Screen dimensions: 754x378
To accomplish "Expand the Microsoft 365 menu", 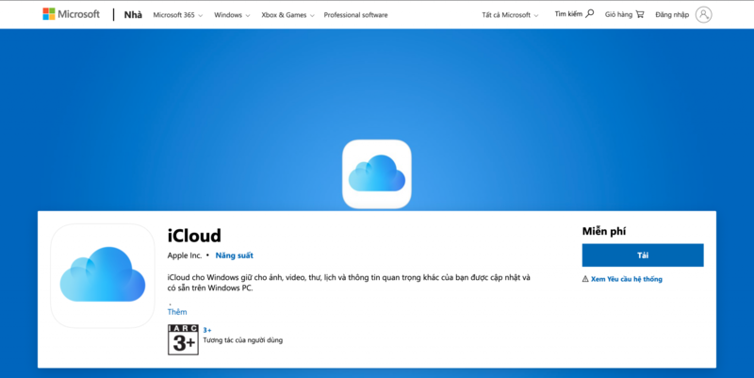I will coord(178,15).
